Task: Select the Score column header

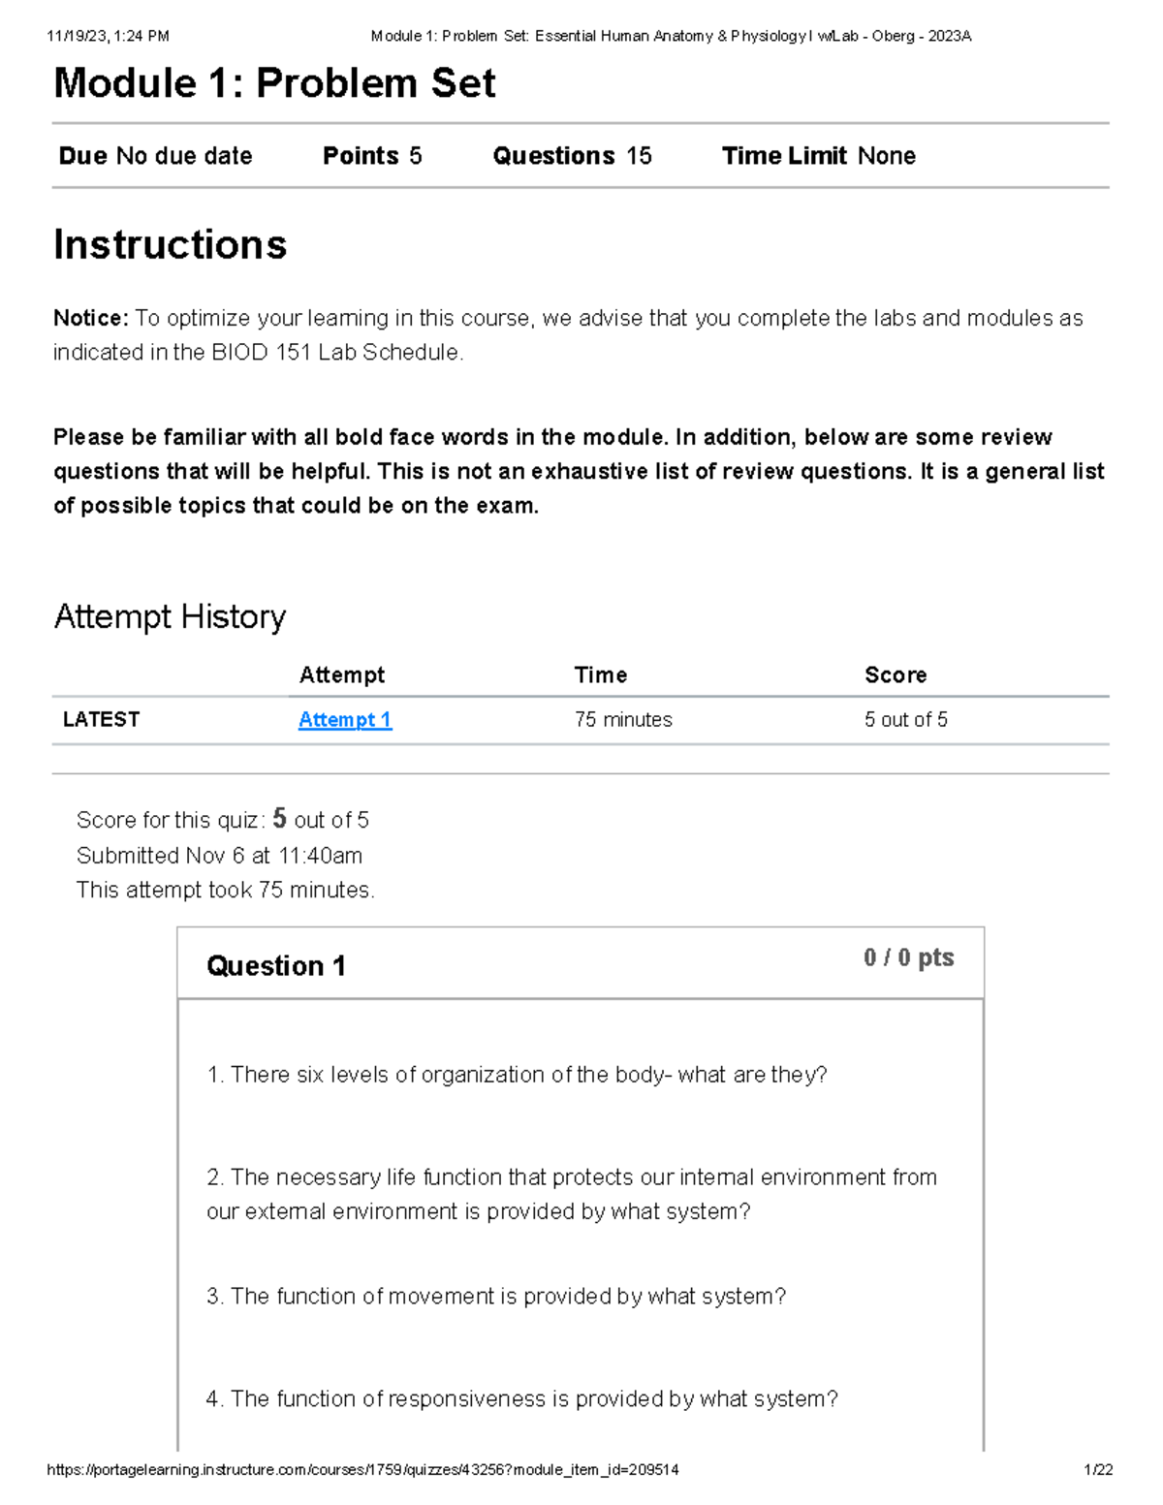Action: [x=895, y=674]
